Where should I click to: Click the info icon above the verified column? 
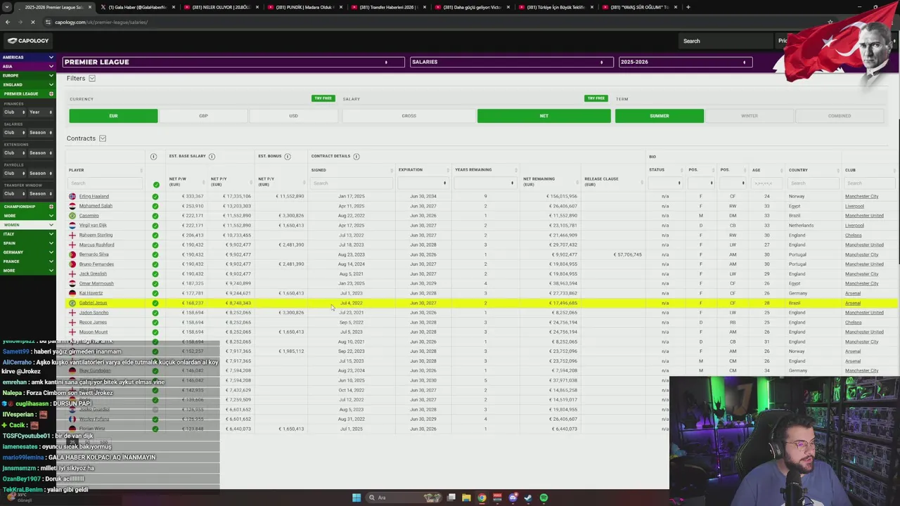point(153,156)
